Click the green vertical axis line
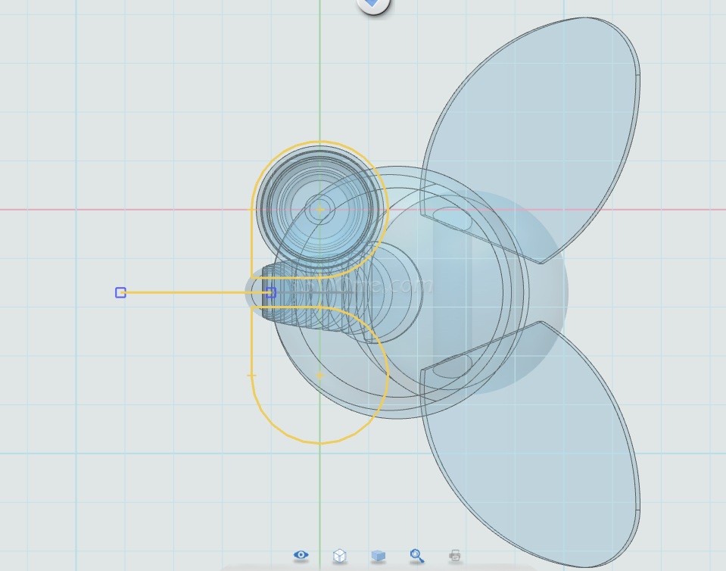 coord(319,76)
